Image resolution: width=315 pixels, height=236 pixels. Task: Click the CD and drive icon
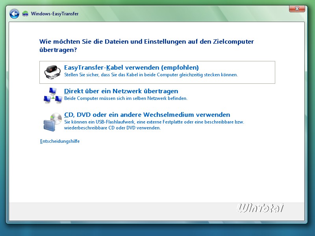click(53, 122)
